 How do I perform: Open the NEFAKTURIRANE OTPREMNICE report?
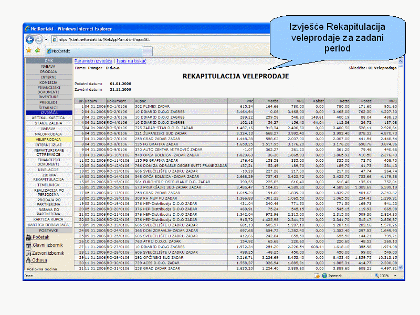tap(48, 152)
